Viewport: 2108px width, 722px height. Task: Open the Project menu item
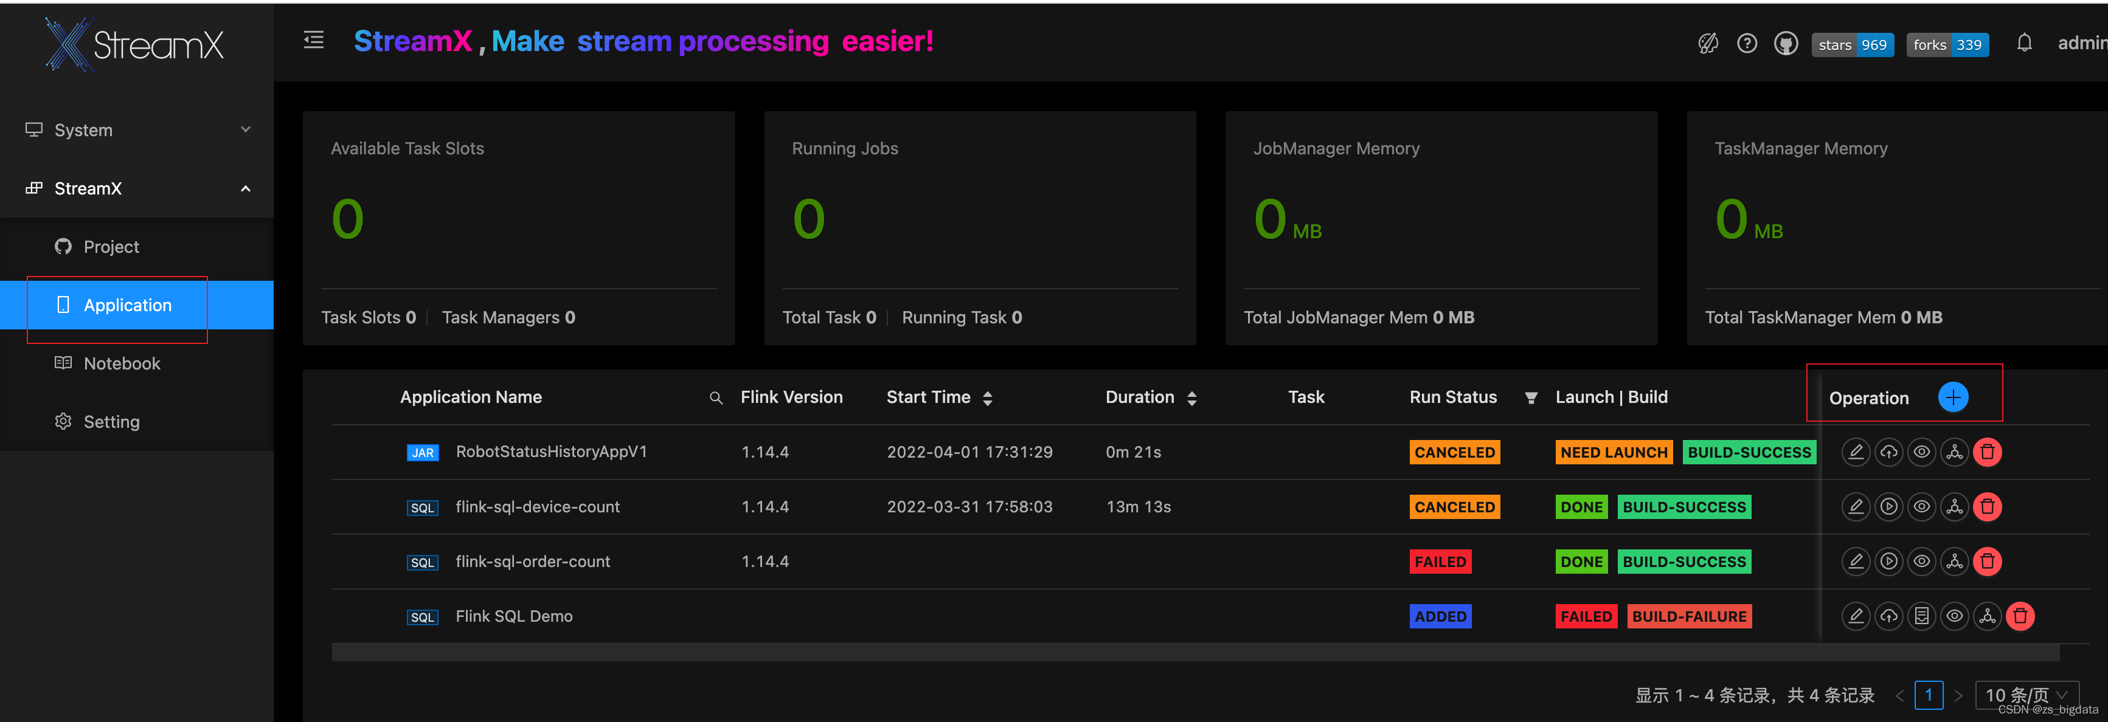point(111,247)
